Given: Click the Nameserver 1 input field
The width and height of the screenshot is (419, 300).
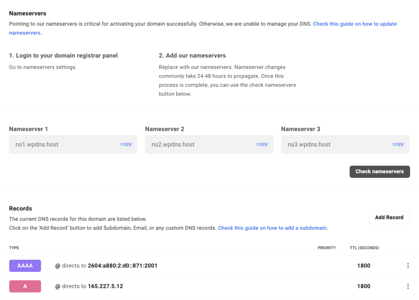Looking at the screenshot, I should coord(73,144).
